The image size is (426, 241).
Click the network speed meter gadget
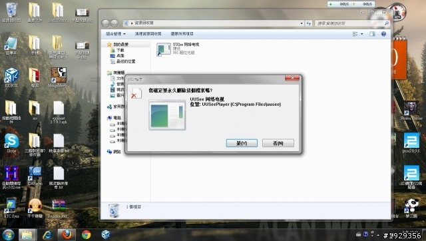point(351,4)
